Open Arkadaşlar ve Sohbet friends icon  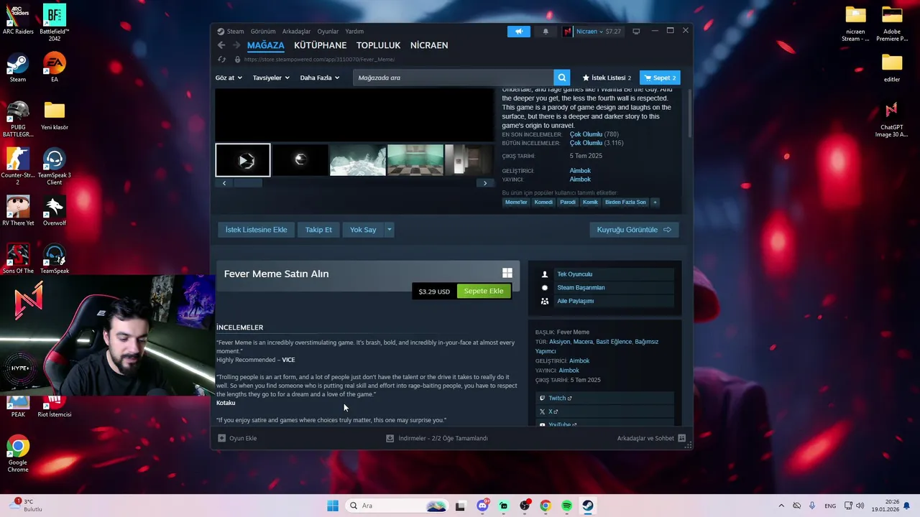pos(681,438)
